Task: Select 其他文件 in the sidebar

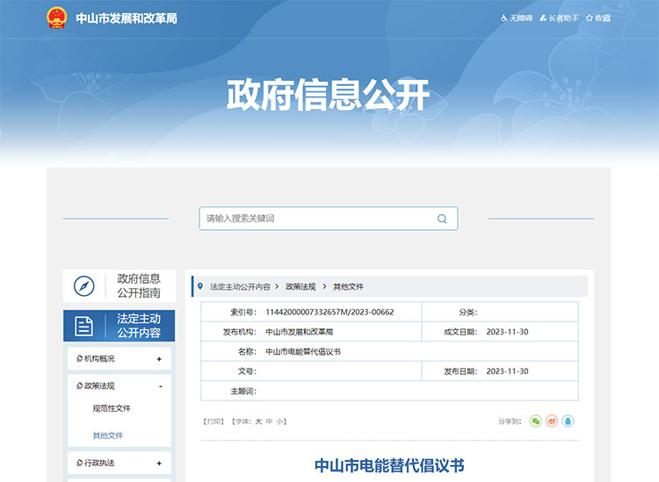Action: [x=108, y=435]
